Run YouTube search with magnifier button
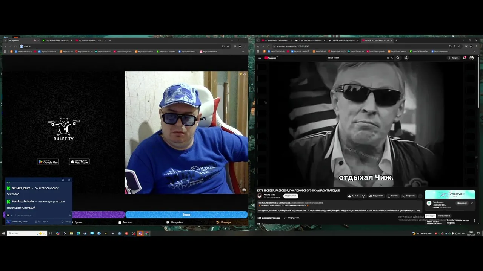This screenshot has height=271, width=483. 398,58
